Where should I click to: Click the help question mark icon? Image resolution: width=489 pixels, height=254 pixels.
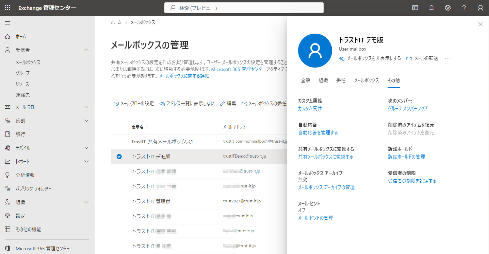click(464, 8)
